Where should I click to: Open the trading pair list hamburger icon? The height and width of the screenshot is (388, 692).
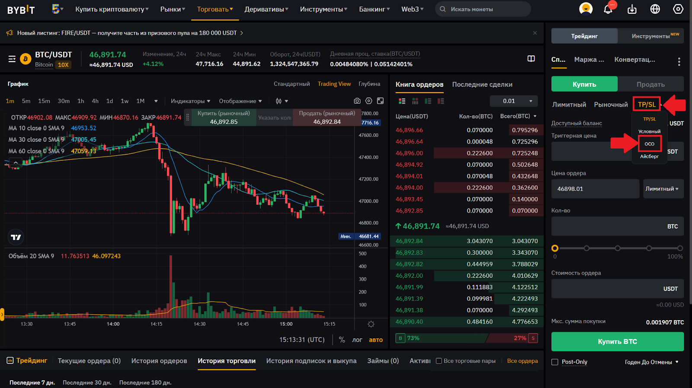(12, 59)
